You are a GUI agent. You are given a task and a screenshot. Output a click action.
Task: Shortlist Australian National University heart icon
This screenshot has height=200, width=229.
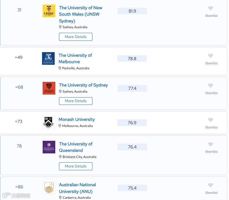(x=211, y=186)
